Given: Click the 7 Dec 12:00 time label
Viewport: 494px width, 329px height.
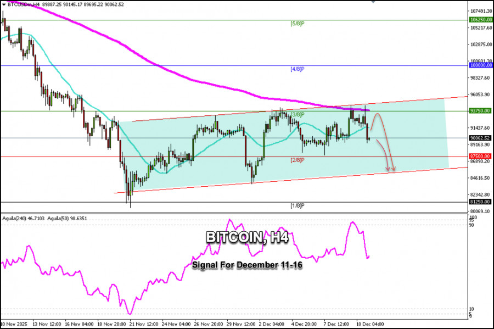Looking at the screenshot, I should [x=336, y=324].
